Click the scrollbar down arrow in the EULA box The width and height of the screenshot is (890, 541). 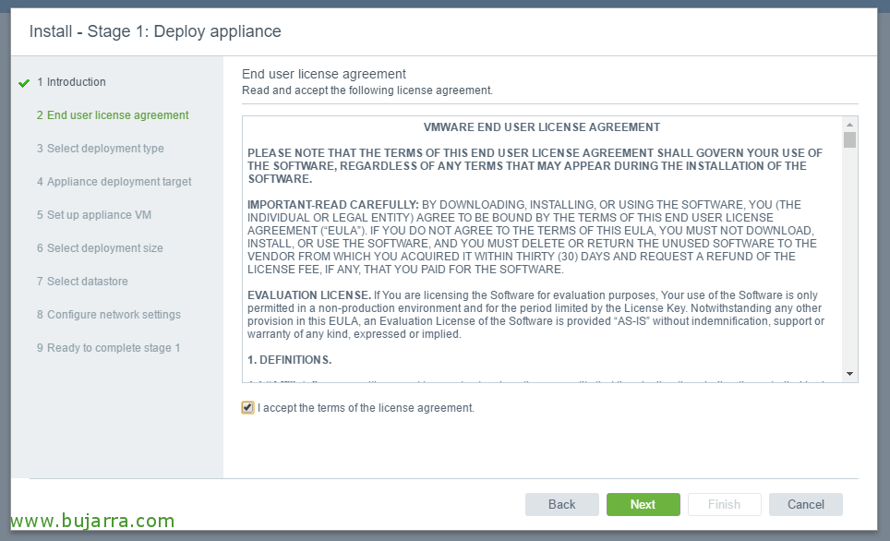(x=849, y=374)
